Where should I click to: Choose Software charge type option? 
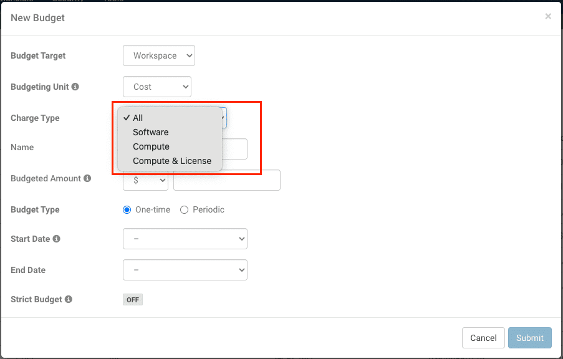tap(150, 132)
